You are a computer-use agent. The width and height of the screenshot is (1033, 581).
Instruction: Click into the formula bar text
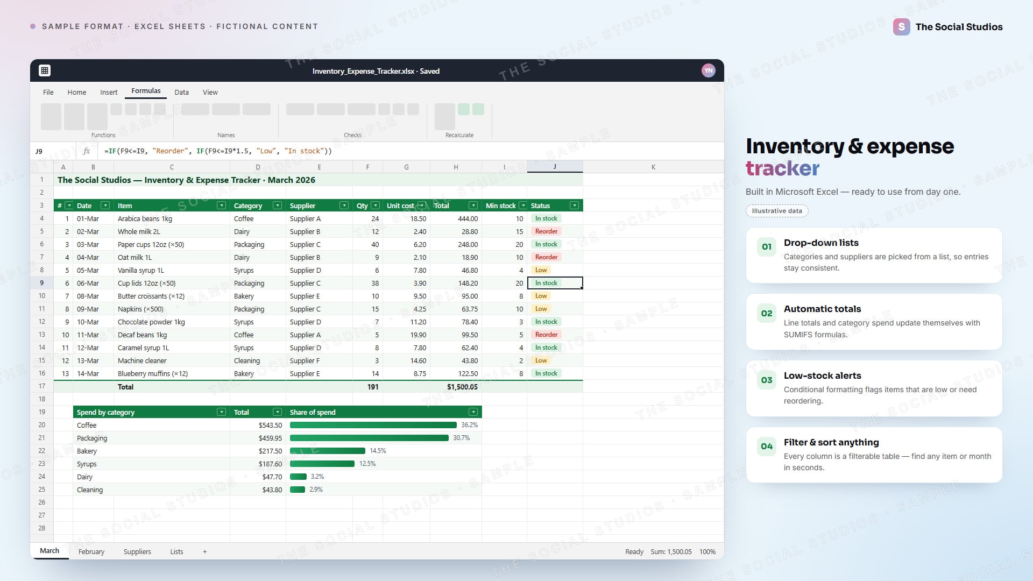pos(218,151)
